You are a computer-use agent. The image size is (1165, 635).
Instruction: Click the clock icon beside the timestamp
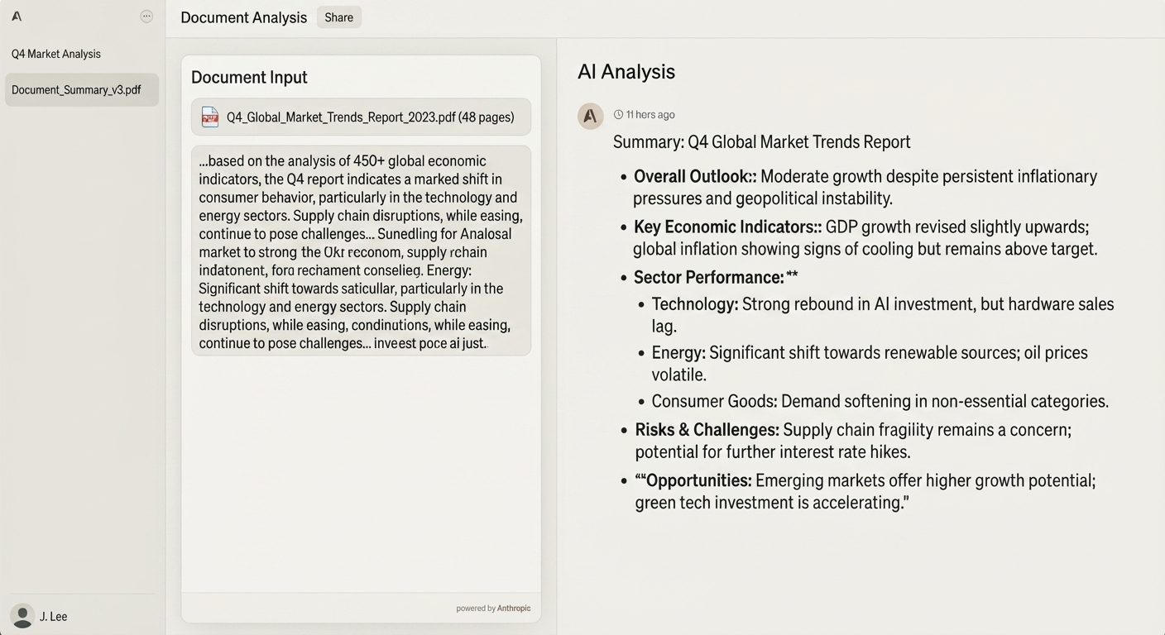[x=618, y=115]
